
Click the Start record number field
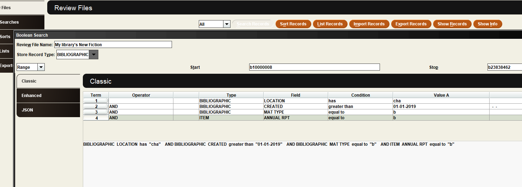314,67
